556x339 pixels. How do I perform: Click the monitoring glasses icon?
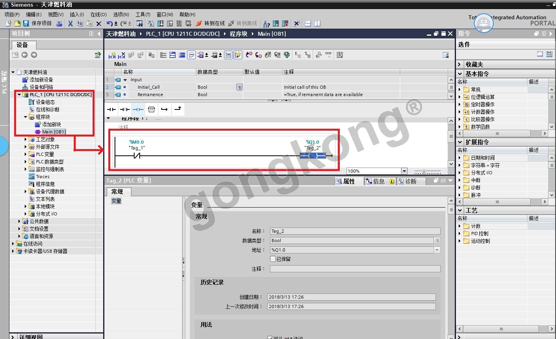pyautogui.click(x=328, y=55)
